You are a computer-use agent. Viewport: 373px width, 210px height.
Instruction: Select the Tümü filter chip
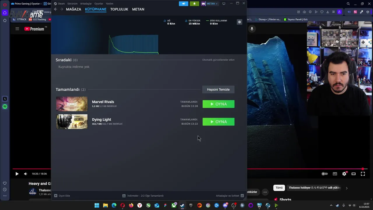point(279,188)
